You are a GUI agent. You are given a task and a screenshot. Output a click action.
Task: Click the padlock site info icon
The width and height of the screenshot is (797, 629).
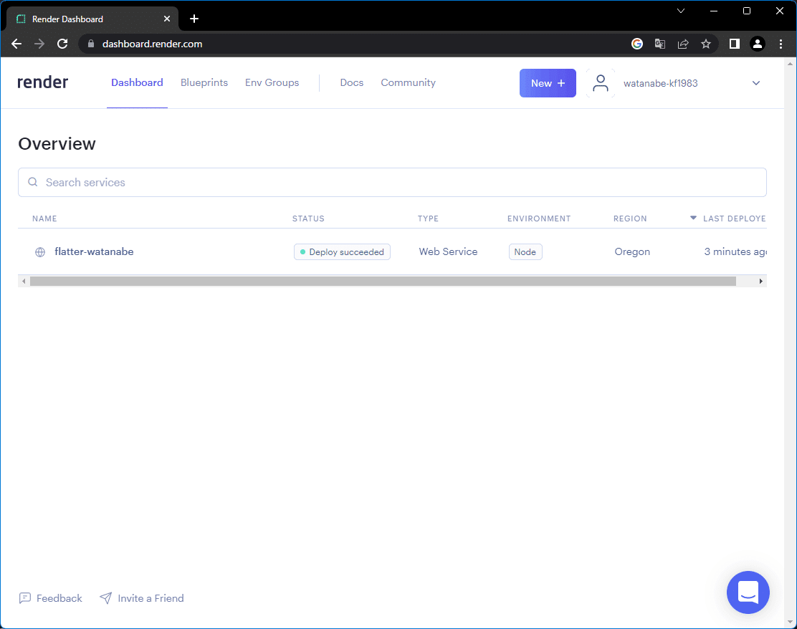pos(91,44)
